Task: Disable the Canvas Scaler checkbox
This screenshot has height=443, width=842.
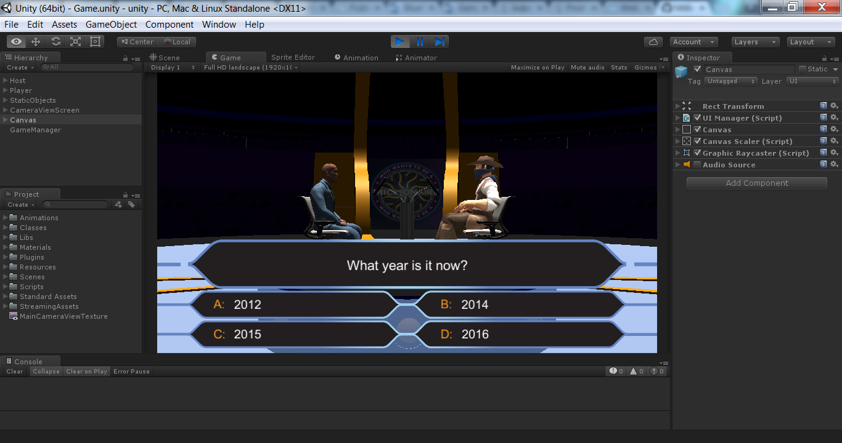Action: [697, 142]
